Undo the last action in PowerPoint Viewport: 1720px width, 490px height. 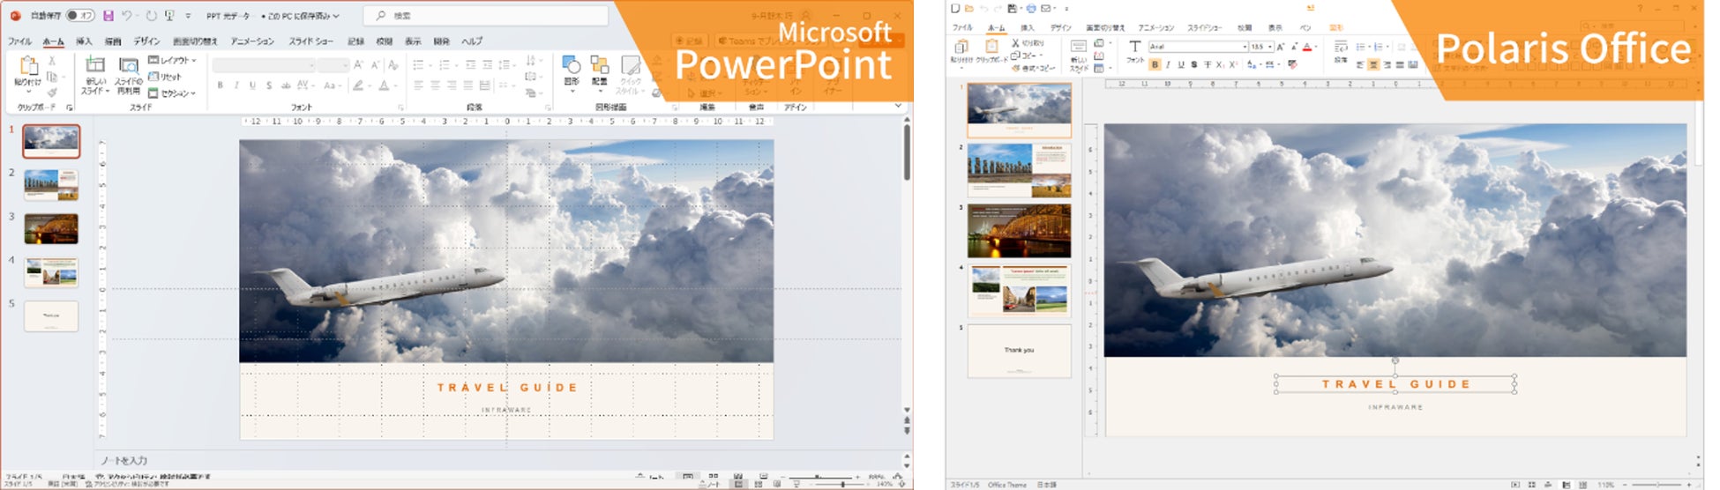[x=127, y=16]
